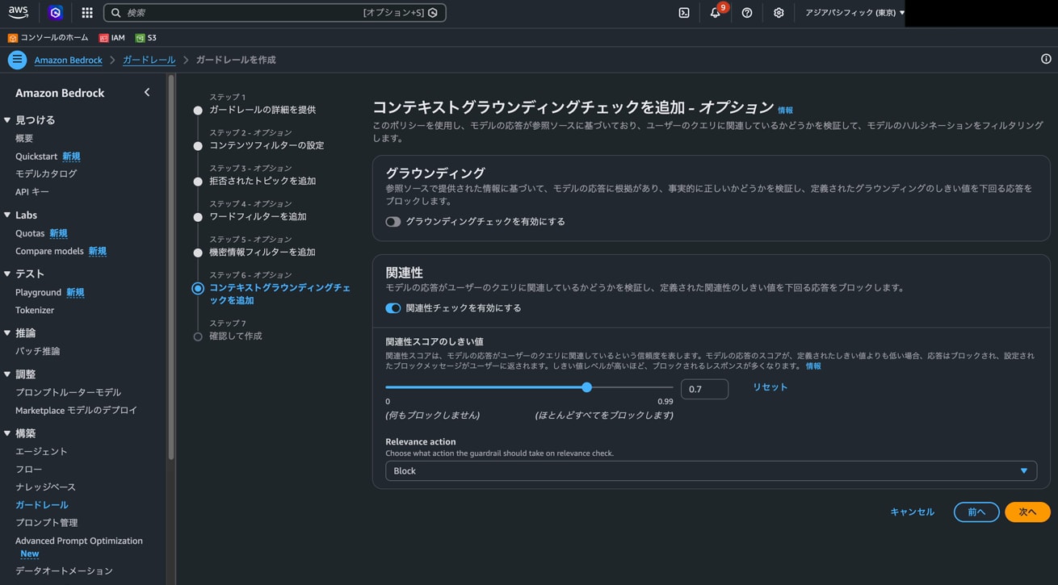The height and width of the screenshot is (585, 1058).
Task: Select Step 5 sensitive info step marker
Action: 198,253
